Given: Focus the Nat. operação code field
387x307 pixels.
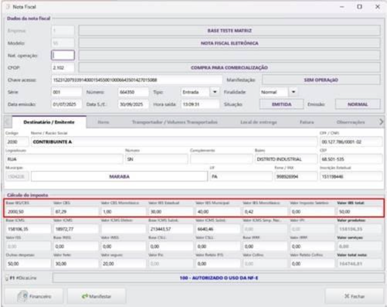Looking at the screenshot, I should [63, 55].
